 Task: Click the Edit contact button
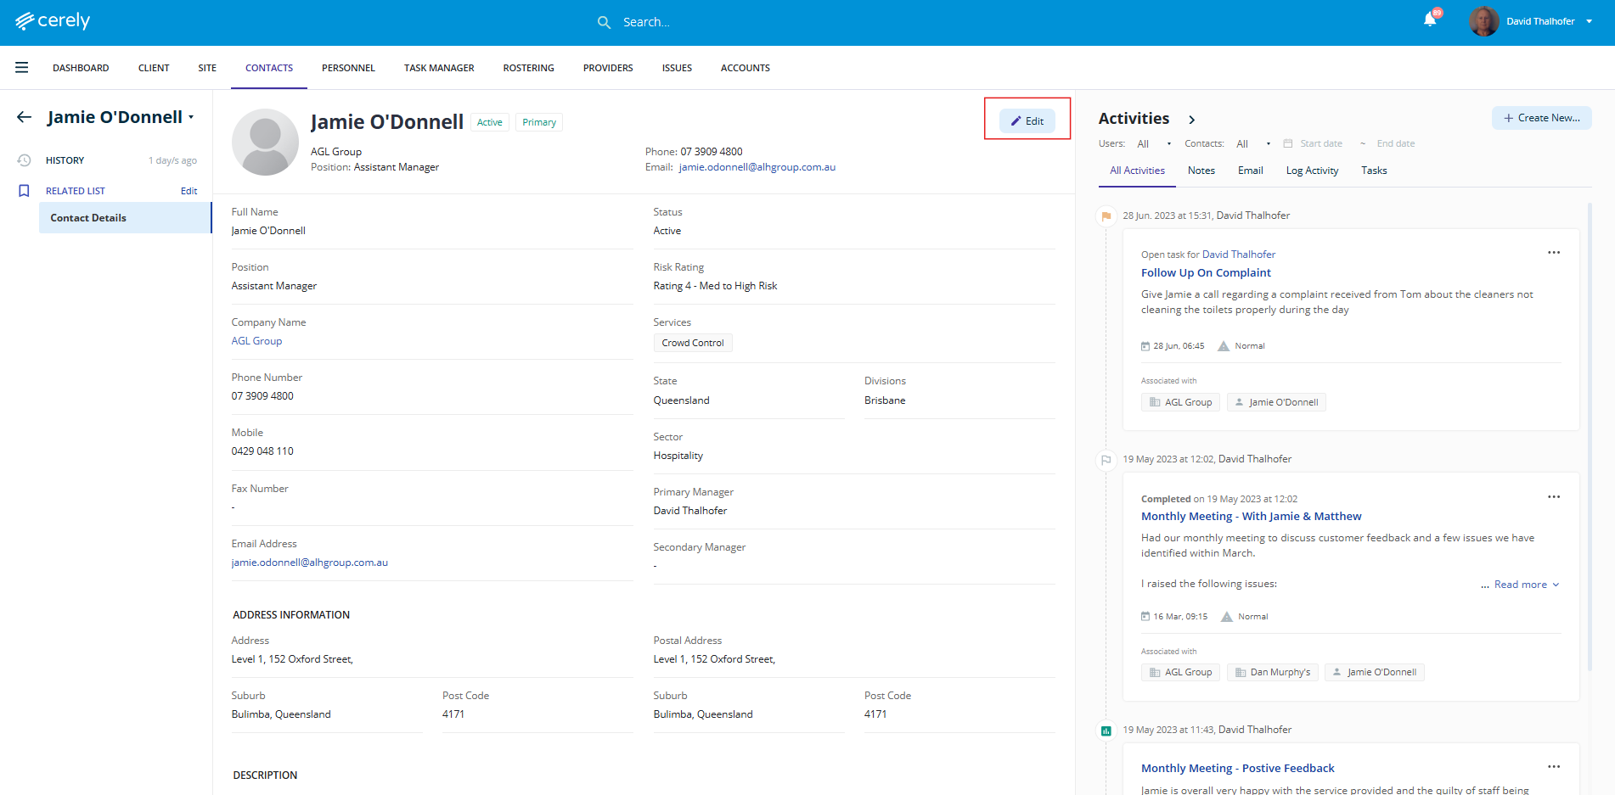[1027, 121]
